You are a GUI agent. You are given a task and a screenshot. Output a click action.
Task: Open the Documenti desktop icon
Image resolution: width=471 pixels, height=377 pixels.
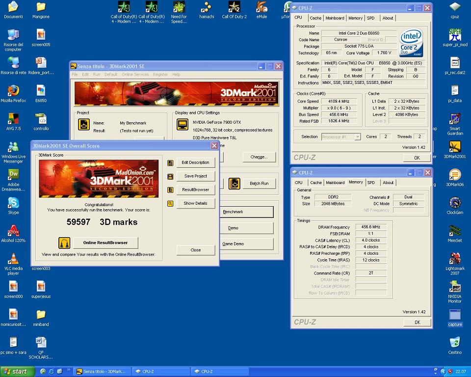(13, 10)
